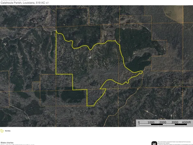Click the "4000ft" scale bar label

point(186,122)
